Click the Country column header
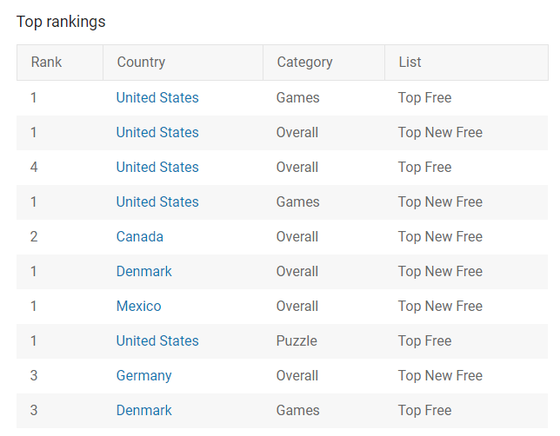This screenshot has height=436, width=560. pos(141,63)
